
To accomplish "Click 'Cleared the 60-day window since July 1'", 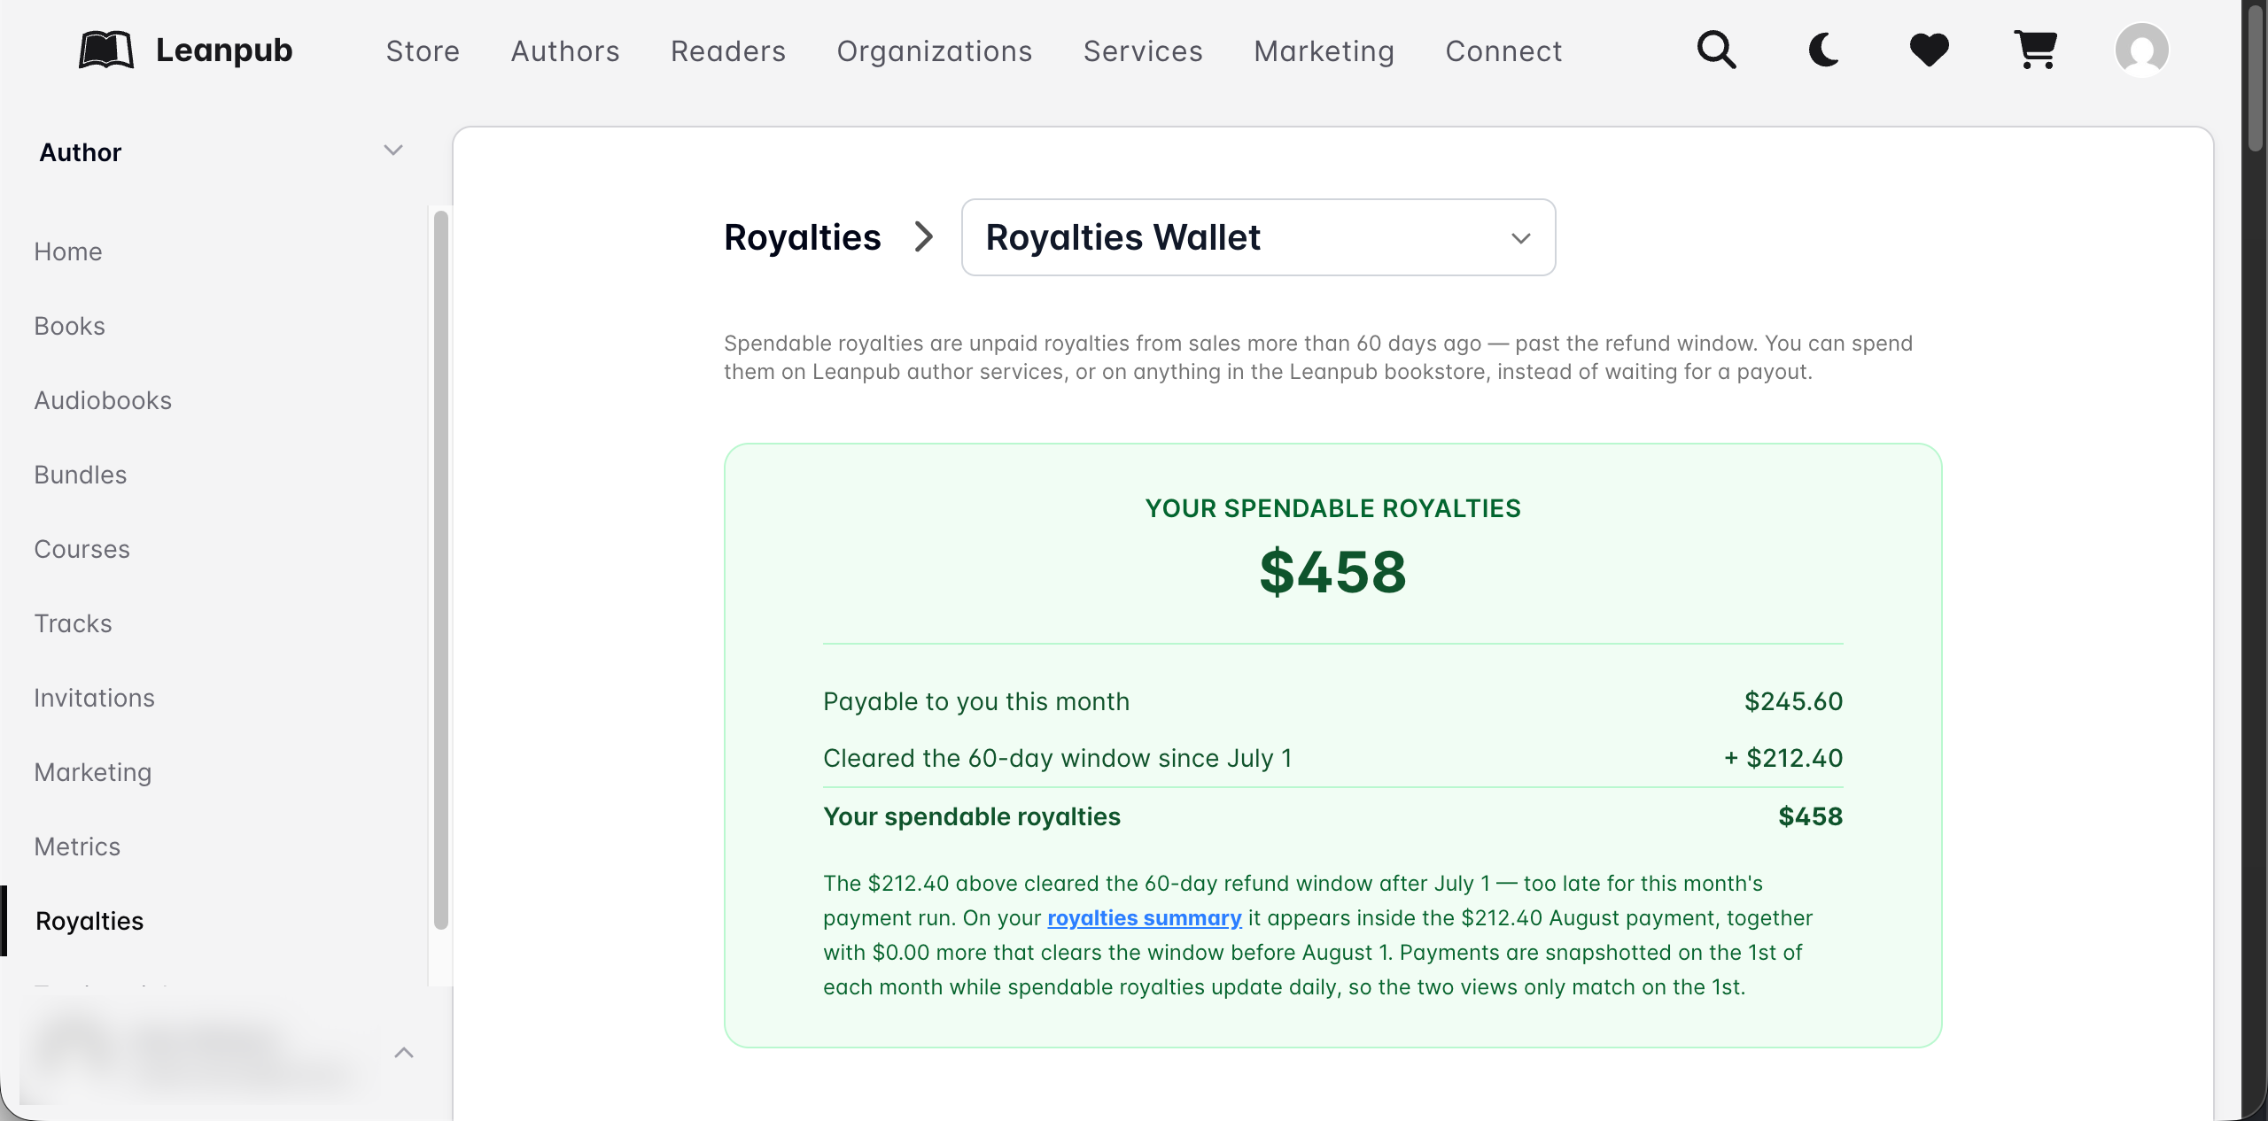I will coord(1058,758).
